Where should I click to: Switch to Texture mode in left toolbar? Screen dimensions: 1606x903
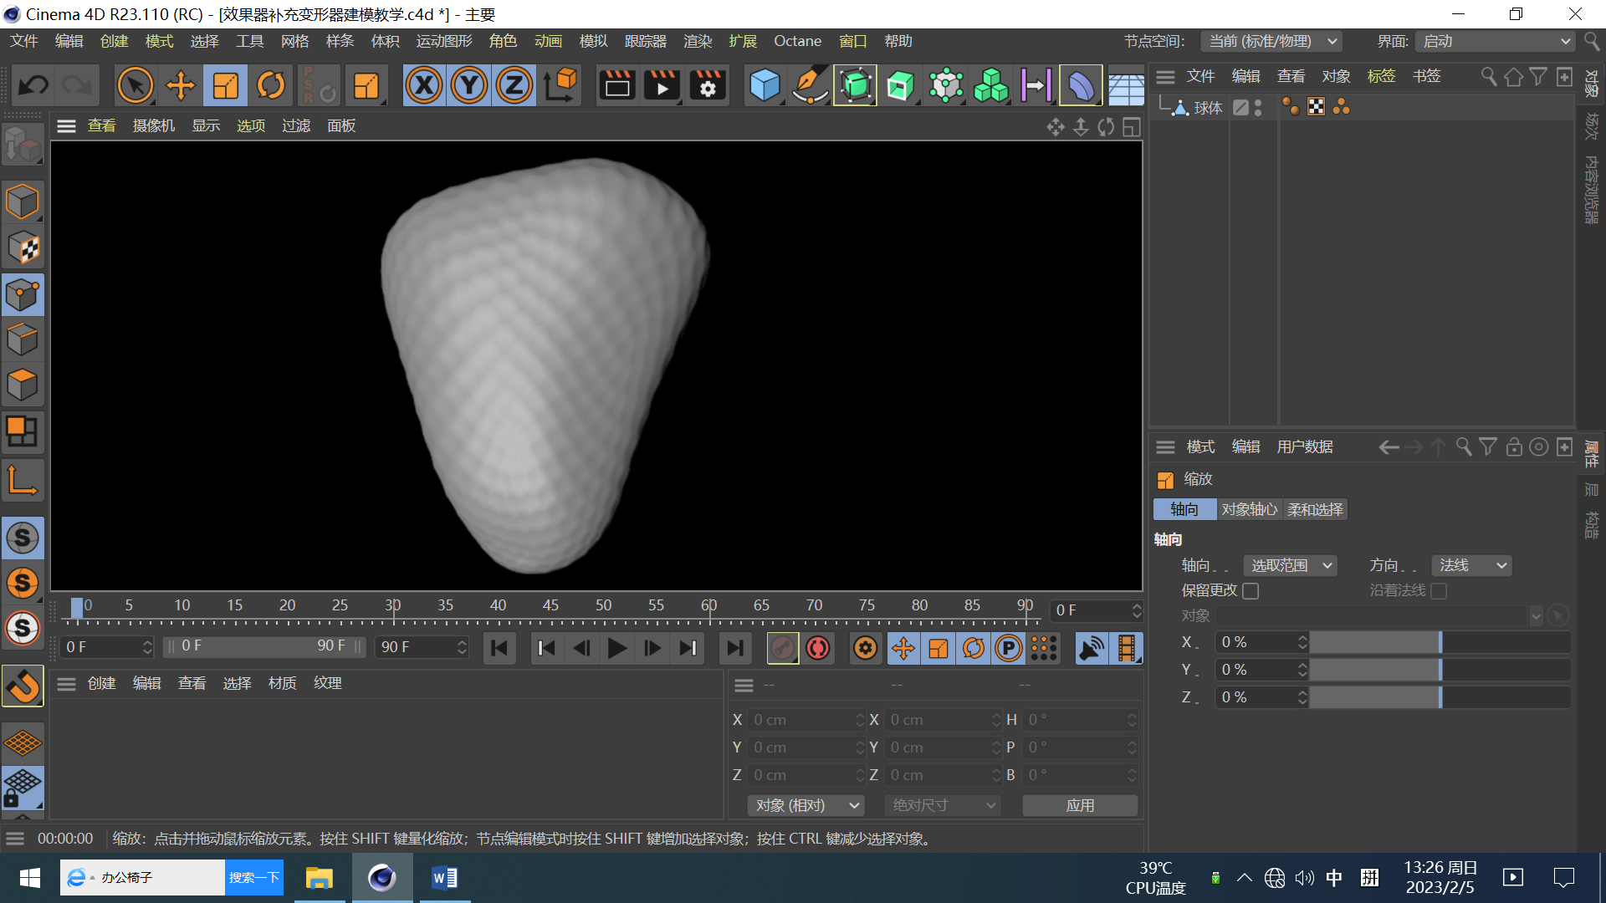click(23, 248)
